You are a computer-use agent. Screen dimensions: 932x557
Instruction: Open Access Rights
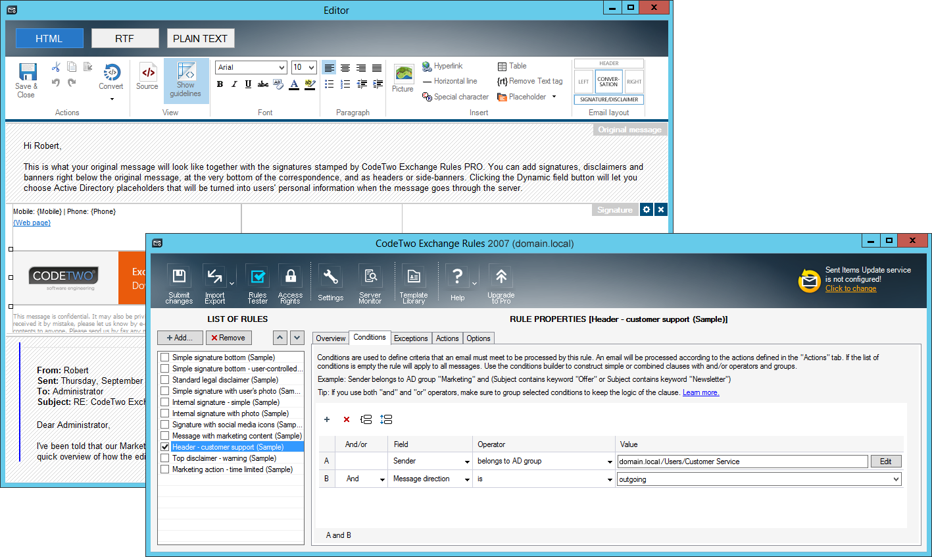[x=290, y=284]
